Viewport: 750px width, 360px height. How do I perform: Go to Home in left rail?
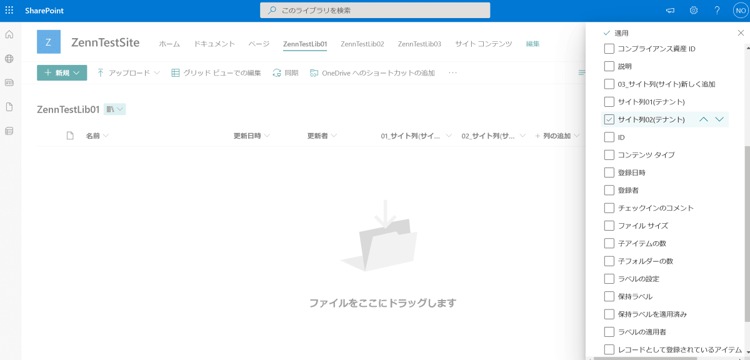pyautogui.click(x=9, y=34)
